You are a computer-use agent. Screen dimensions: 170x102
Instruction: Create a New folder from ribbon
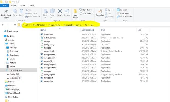click(x=76, y=14)
